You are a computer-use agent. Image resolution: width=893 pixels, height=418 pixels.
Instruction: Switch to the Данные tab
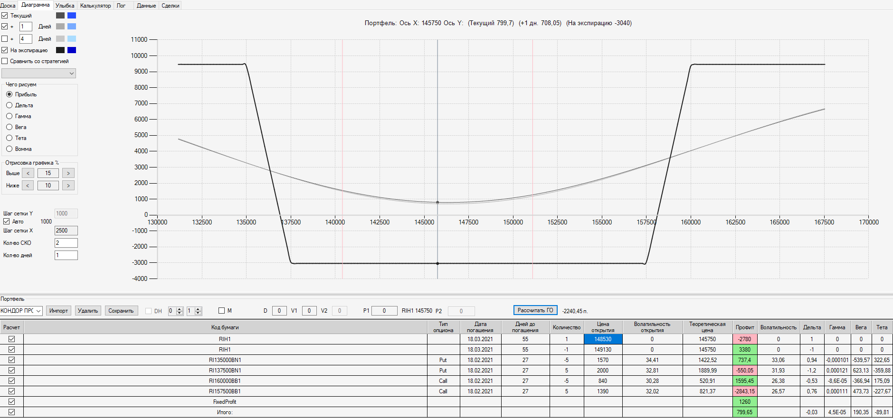click(146, 6)
